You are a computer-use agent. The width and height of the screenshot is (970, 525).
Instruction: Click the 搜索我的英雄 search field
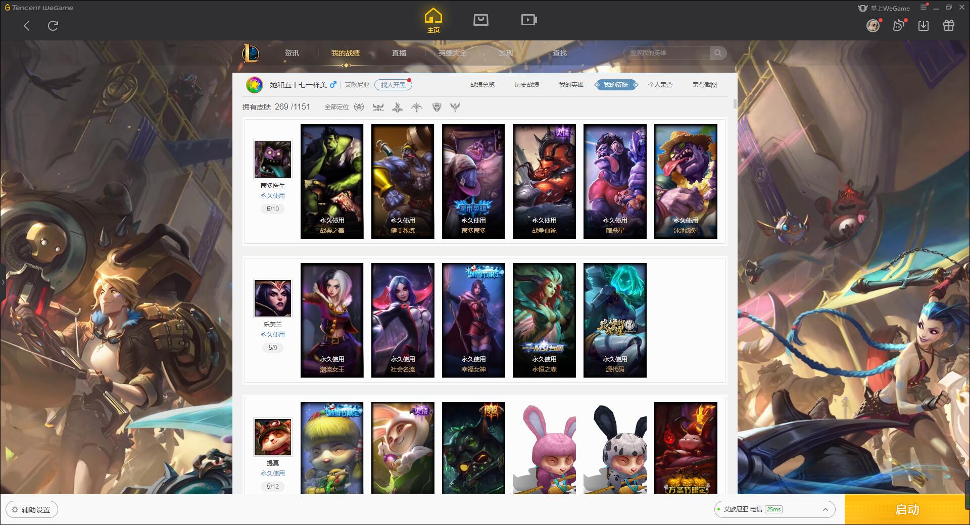(x=667, y=53)
